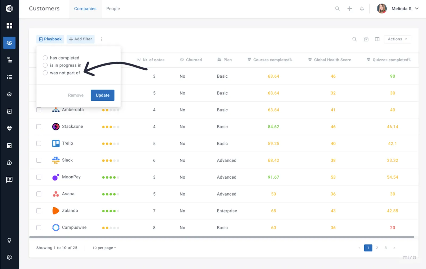
Task: Click the Remove filter link
Action: click(x=76, y=95)
